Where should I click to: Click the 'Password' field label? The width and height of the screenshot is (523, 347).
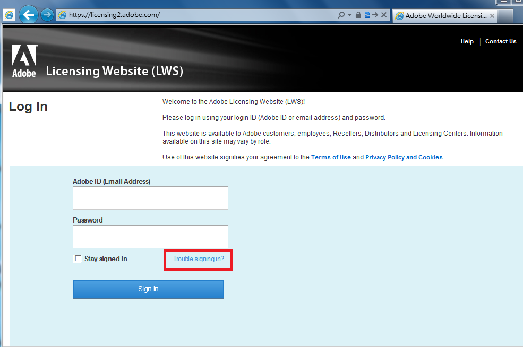[x=88, y=220]
